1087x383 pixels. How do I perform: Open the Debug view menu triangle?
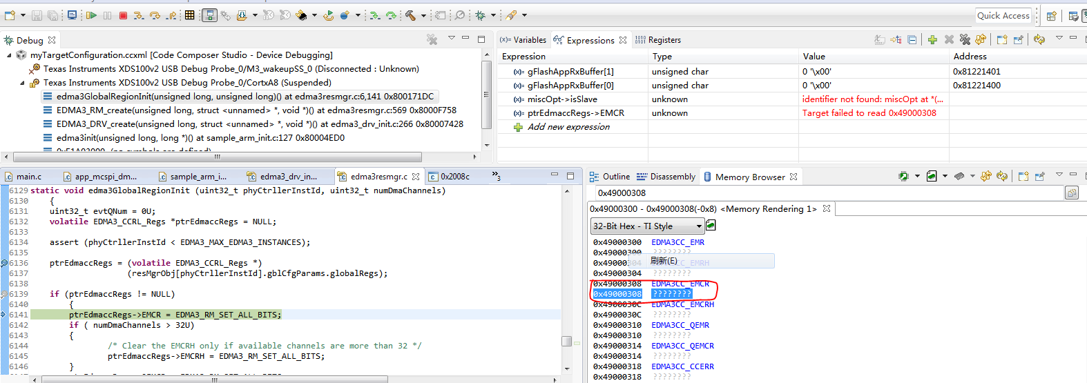[x=451, y=38]
